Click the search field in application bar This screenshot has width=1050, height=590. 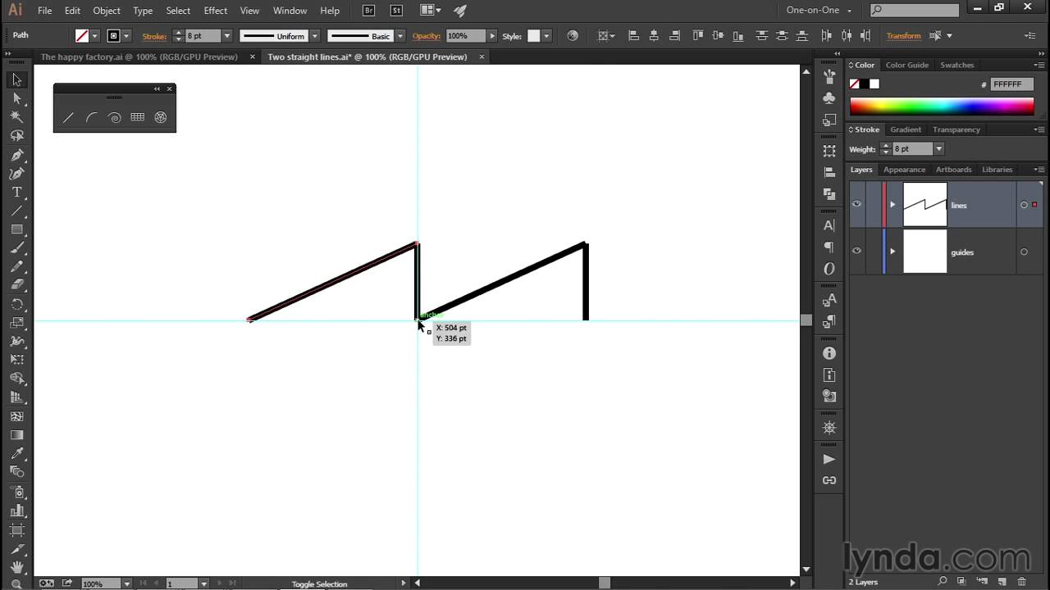point(914,11)
